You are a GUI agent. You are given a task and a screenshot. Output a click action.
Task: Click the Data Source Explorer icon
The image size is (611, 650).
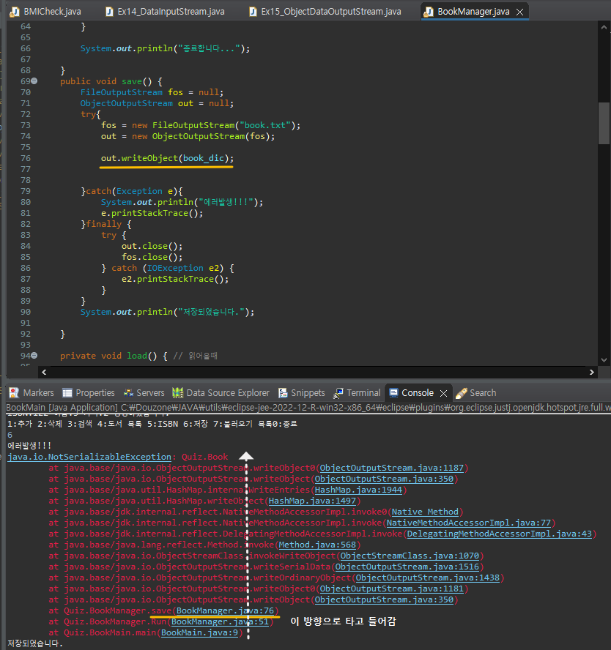coord(178,392)
